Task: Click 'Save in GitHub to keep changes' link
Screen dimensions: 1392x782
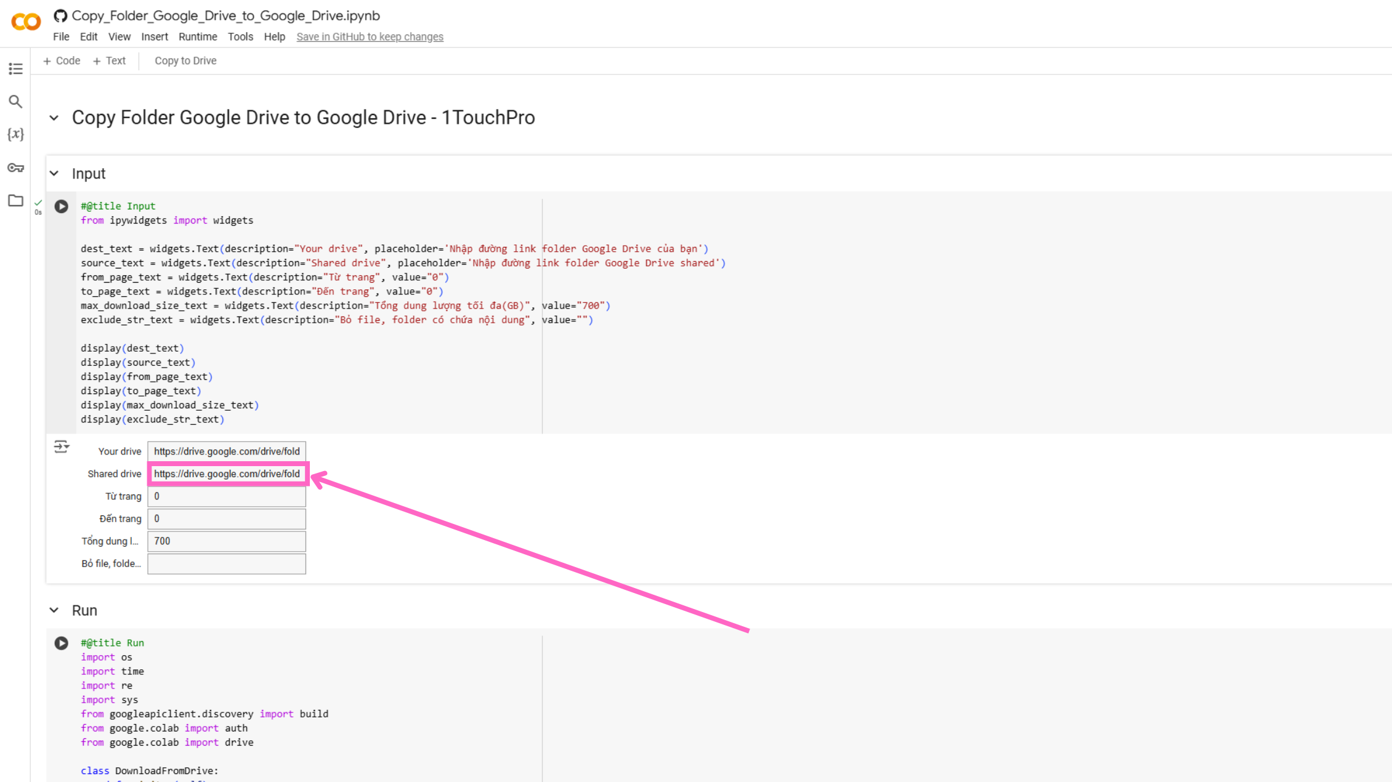Action: [370, 37]
